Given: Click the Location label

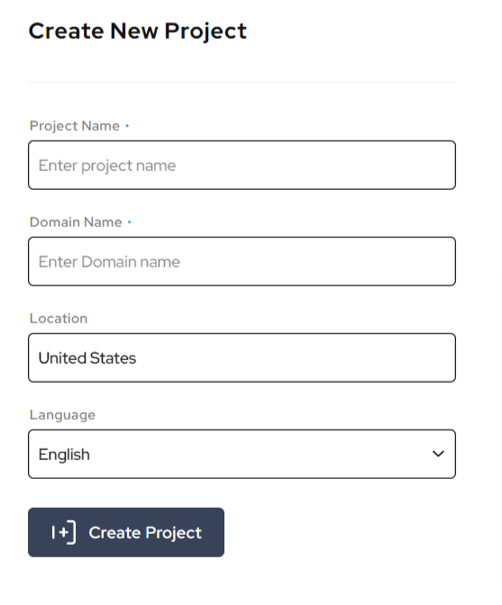Looking at the screenshot, I should pyautogui.click(x=59, y=319).
